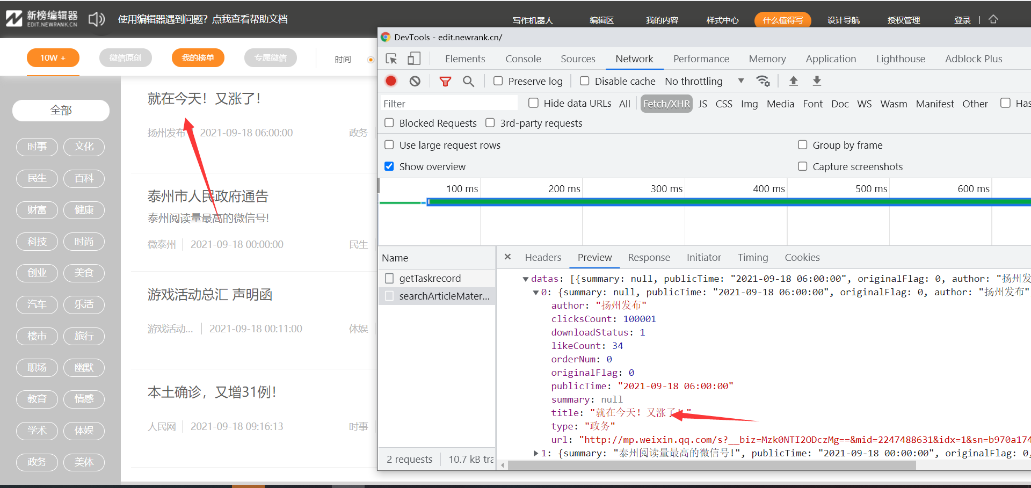This screenshot has width=1031, height=488.
Task: Open the Application tab
Action: pyautogui.click(x=831, y=59)
